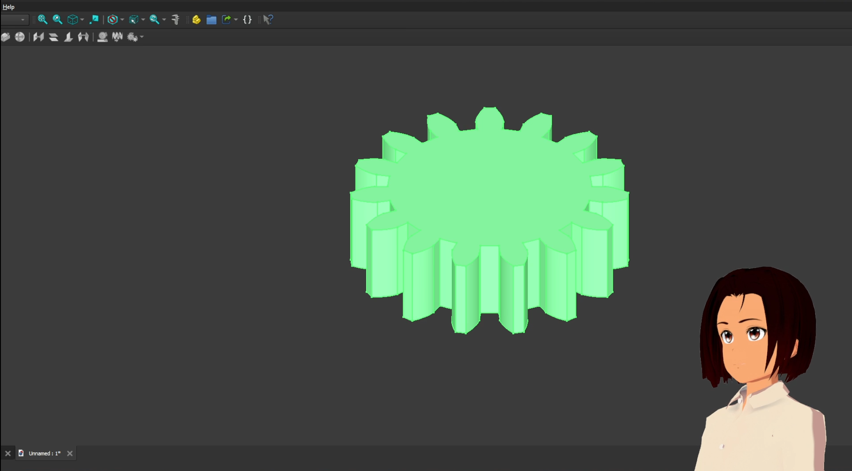Viewport: 852px width, 471px height.
Task: Close the Unnamed : 1 document tab
Action: (x=70, y=453)
